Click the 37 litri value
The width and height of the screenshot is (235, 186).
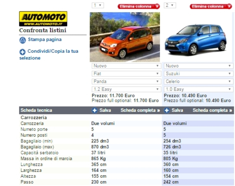coord(98,153)
